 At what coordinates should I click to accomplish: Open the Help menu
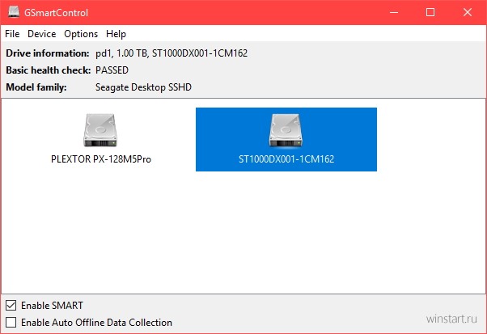tap(116, 34)
